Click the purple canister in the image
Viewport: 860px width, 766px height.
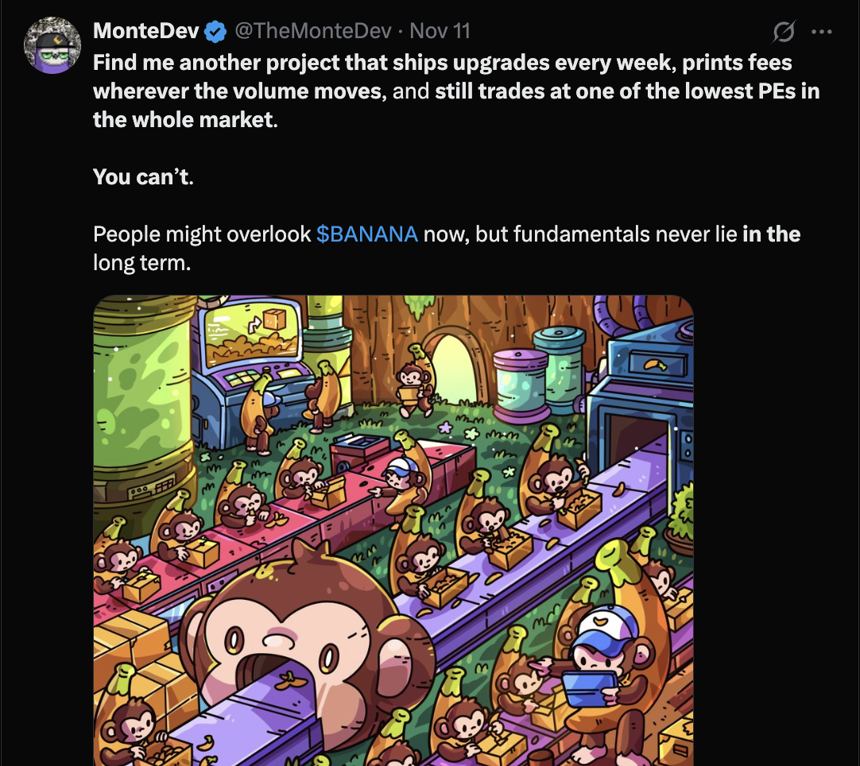point(521,386)
